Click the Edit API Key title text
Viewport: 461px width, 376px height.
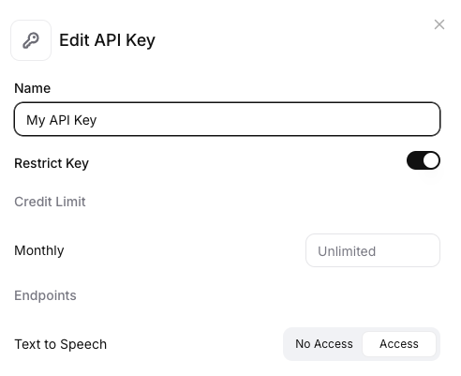[107, 40]
